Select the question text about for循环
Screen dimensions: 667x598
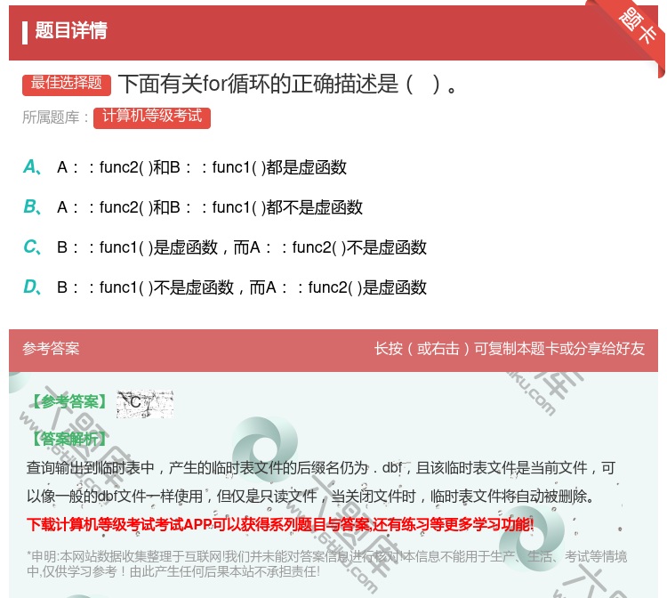click(x=287, y=84)
